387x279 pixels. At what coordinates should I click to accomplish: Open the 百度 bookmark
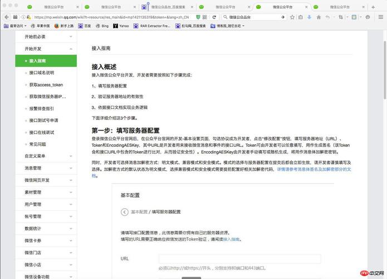pyautogui.click(x=85, y=26)
